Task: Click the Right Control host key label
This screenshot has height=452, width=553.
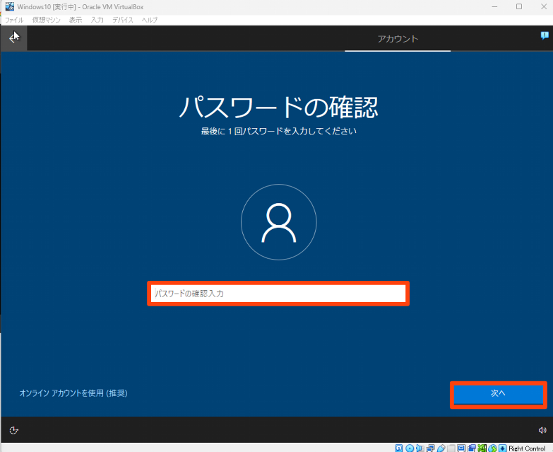Action: coord(528,448)
